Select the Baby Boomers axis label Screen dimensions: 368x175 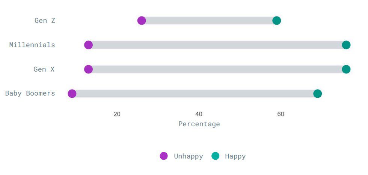[x=30, y=94]
